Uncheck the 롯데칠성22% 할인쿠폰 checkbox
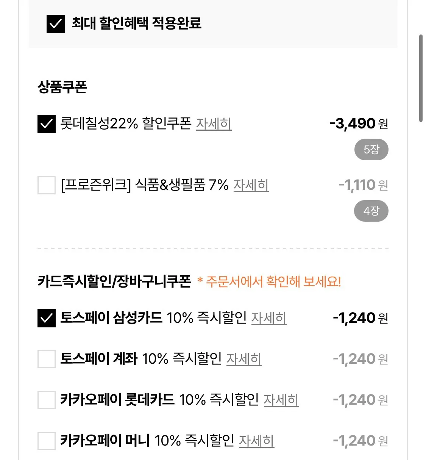The image size is (426, 460). (x=47, y=124)
